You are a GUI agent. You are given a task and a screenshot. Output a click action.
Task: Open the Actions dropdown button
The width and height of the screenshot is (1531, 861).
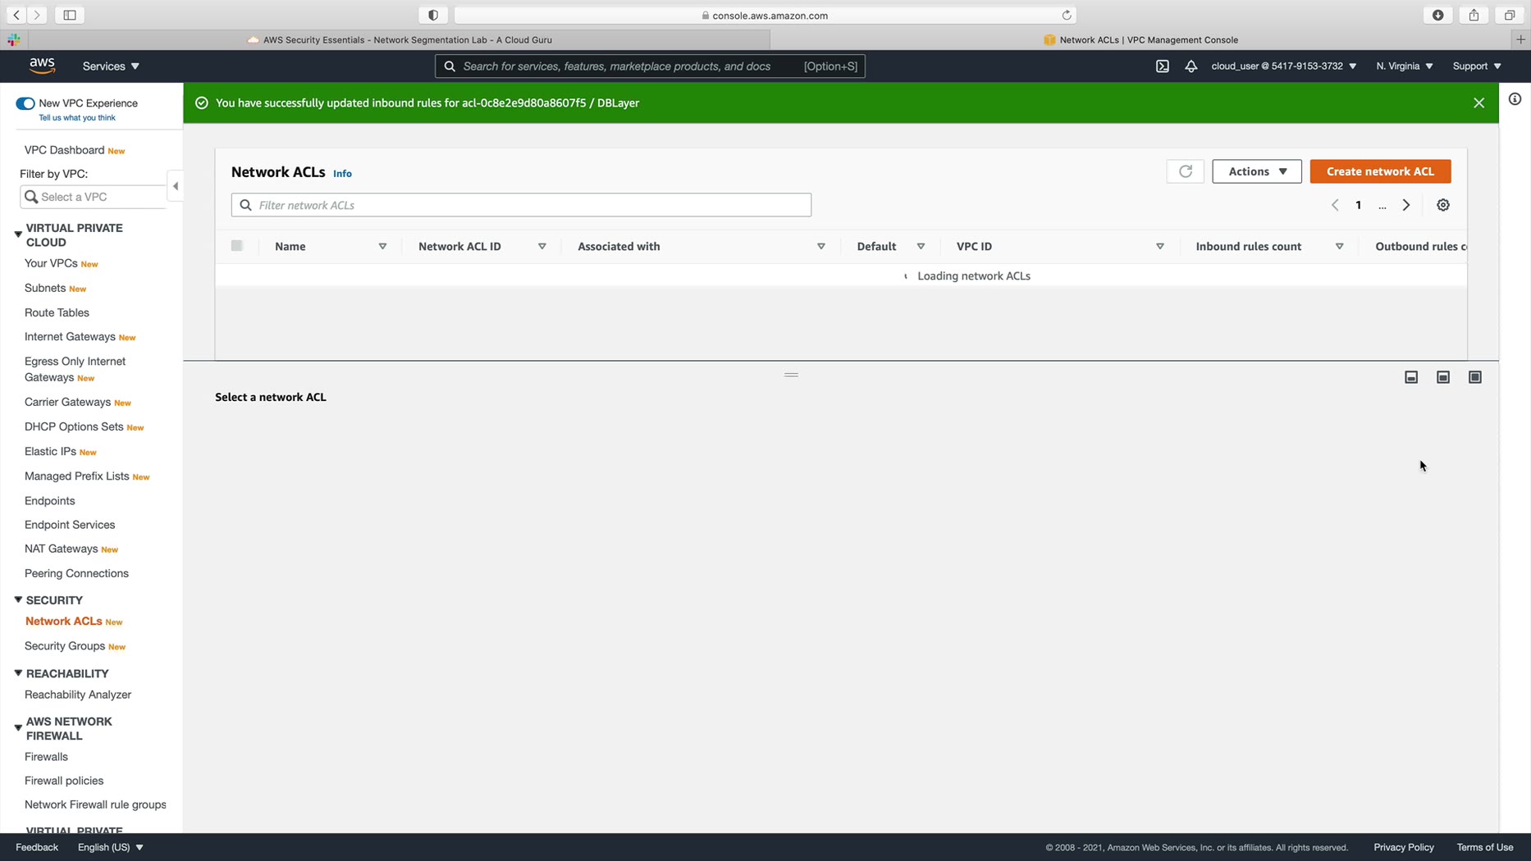(x=1256, y=171)
